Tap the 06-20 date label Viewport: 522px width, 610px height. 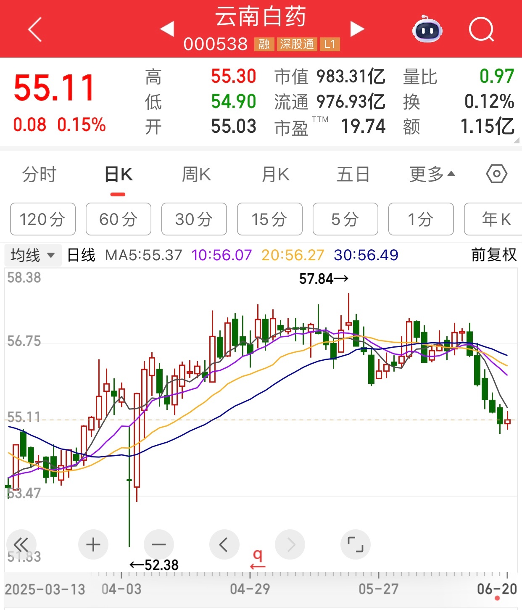click(x=497, y=589)
